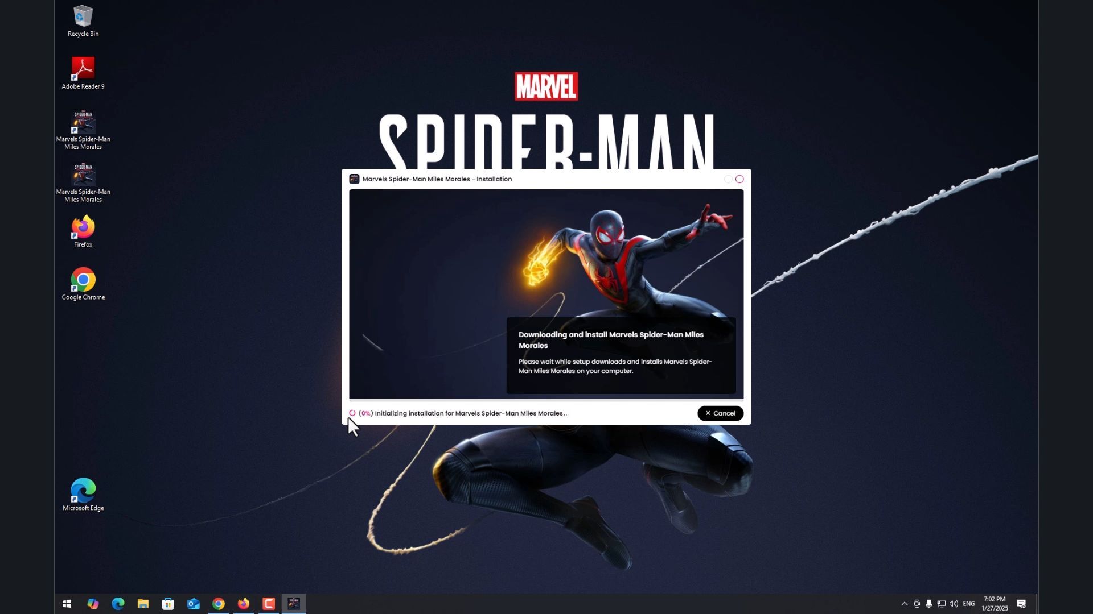The height and width of the screenshot is (614, 1093).
Task: Select the Spider-Man shortcut directly below Adobe Reader 9
Action: [83, 130]
